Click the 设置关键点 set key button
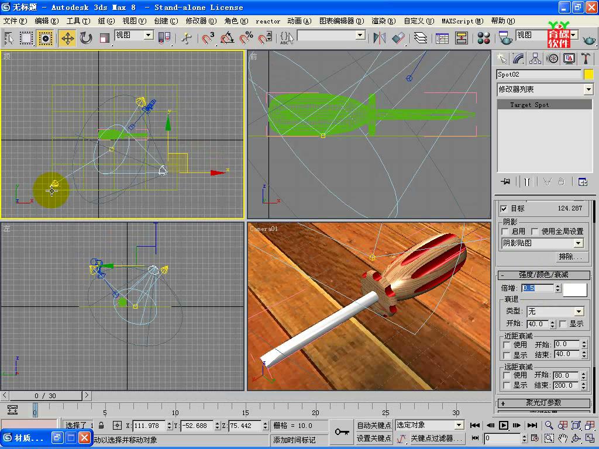 click(374, 438)
